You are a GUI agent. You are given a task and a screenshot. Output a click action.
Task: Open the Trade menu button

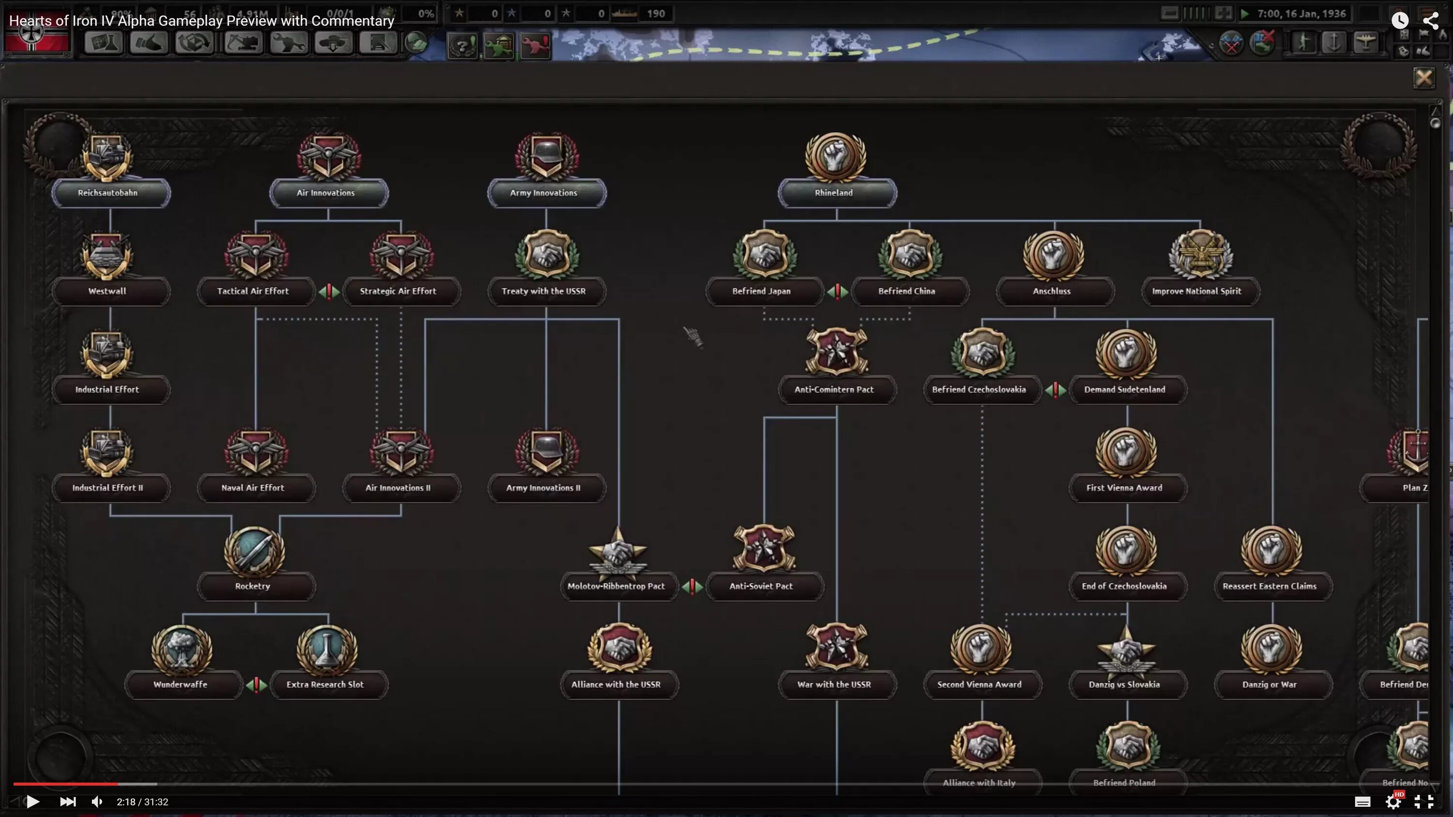pos(194,43)
